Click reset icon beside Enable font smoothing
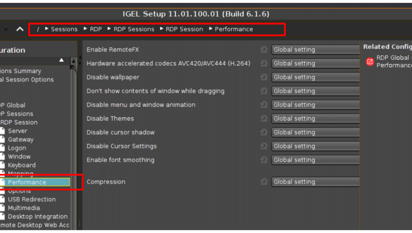 click(264, 160)
